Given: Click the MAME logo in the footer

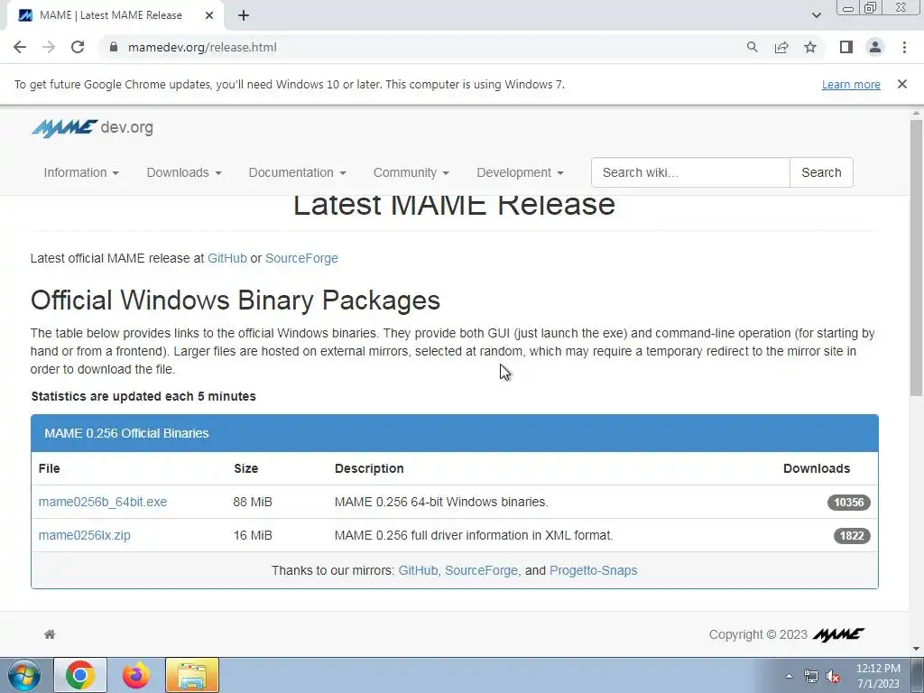Looking at the screenshot, I should pyautogui.click(x=838, y=634).
